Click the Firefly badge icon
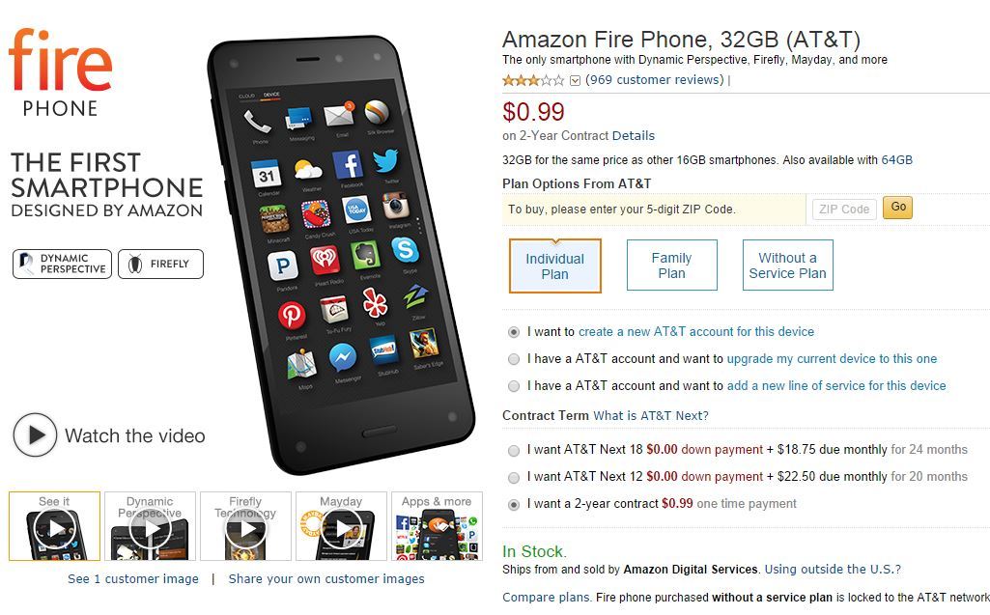The width and height of the screenshot is (990, 615). (x=160, y=264)
